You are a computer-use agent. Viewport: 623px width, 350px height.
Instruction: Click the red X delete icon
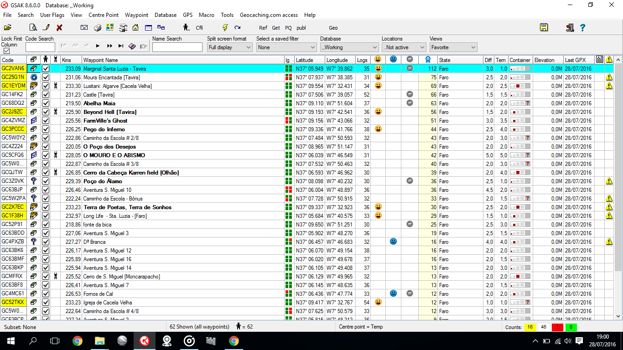(59, 28)
